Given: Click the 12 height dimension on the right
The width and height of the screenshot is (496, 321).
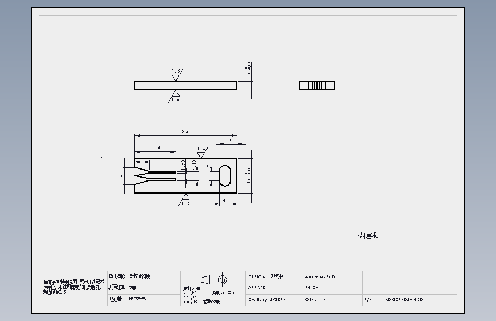Looking at the screenshot, I should click(248, 176).
